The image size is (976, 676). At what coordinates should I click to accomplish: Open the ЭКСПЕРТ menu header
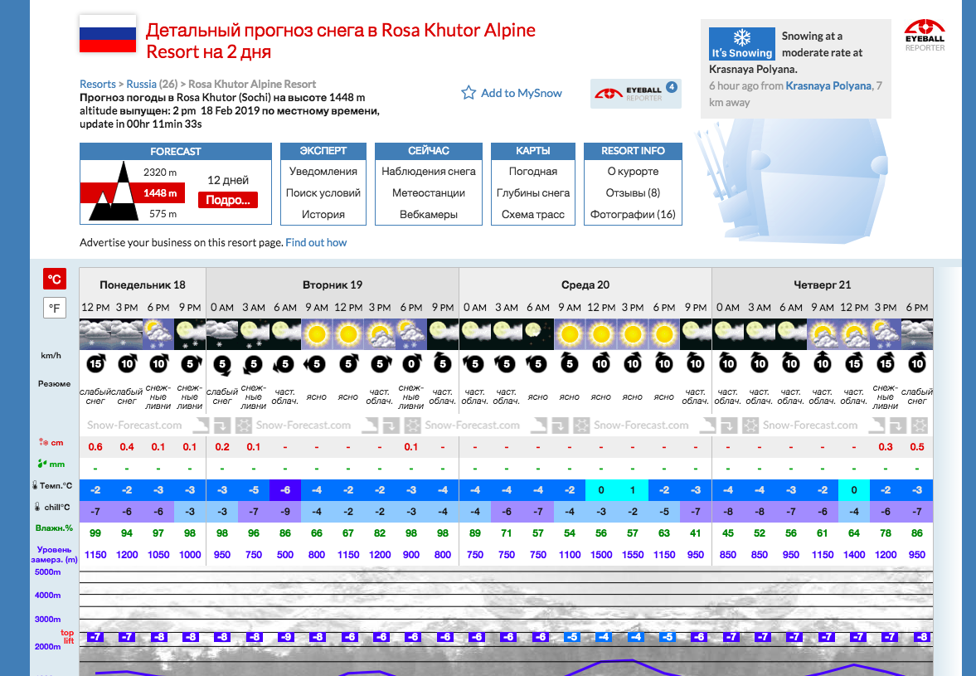point(323,151)
